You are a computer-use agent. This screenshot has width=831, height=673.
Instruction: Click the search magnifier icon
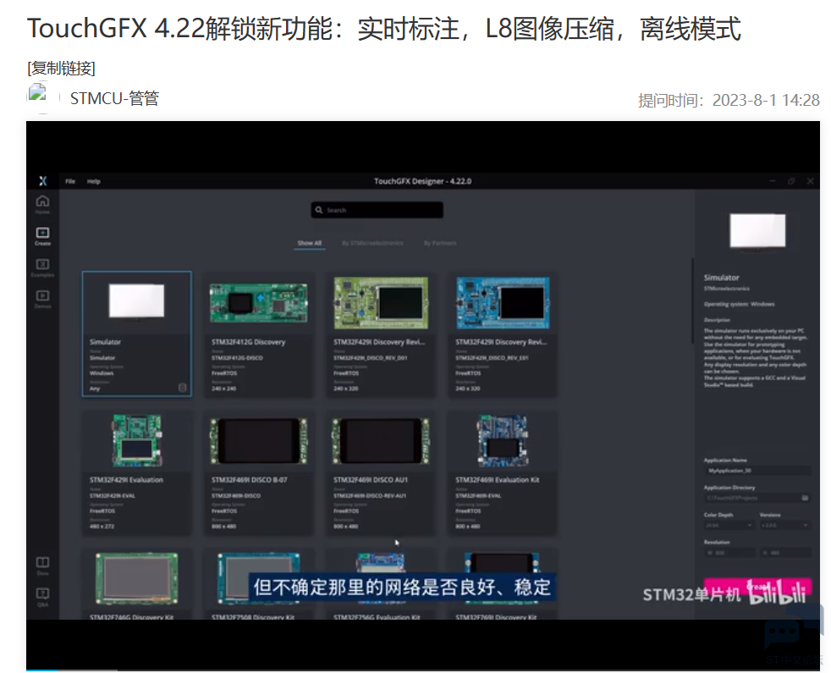tap(319, 210)
